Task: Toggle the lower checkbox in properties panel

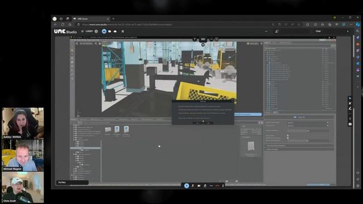Action: click(x=288, y=138)
